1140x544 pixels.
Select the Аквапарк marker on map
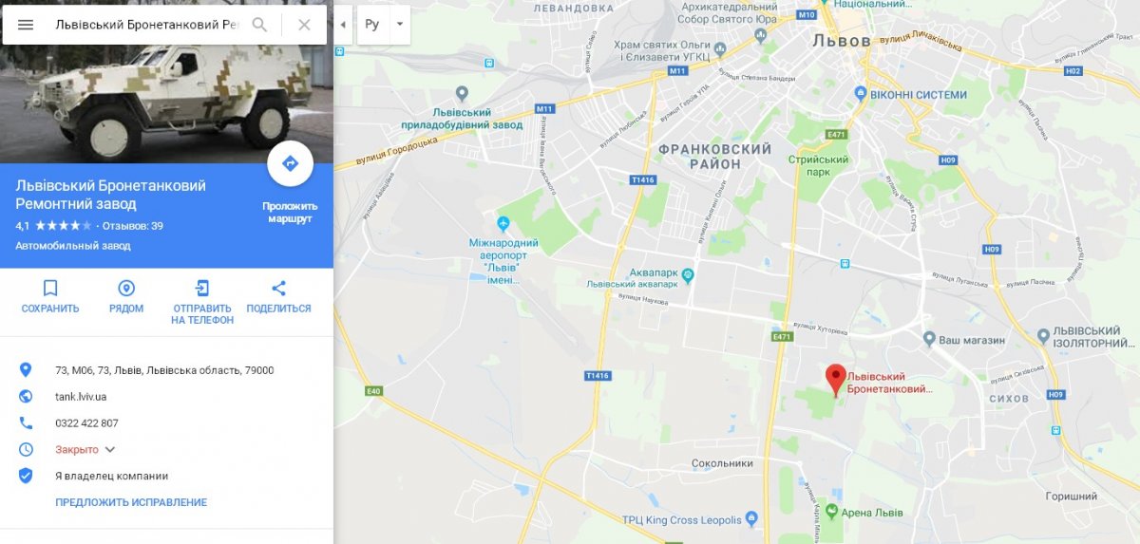click(689, 274)
